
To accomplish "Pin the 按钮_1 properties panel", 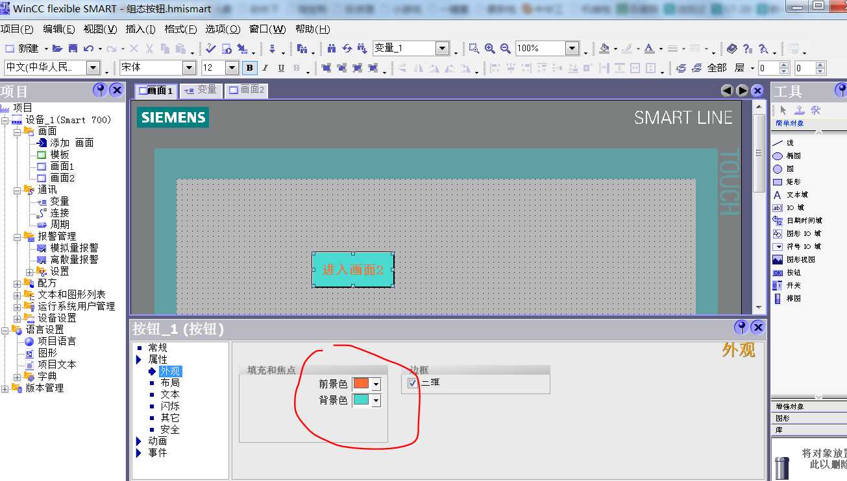I will coord(741,327).
